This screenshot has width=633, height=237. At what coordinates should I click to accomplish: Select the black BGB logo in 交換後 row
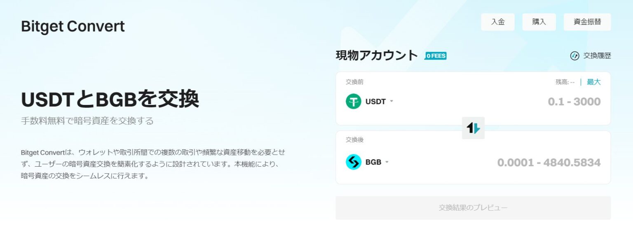(x=353, y=162)
